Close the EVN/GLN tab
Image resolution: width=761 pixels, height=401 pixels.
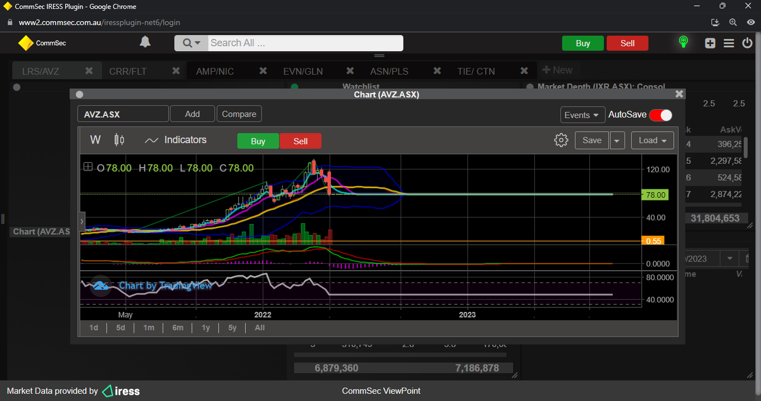coord(350,71)
